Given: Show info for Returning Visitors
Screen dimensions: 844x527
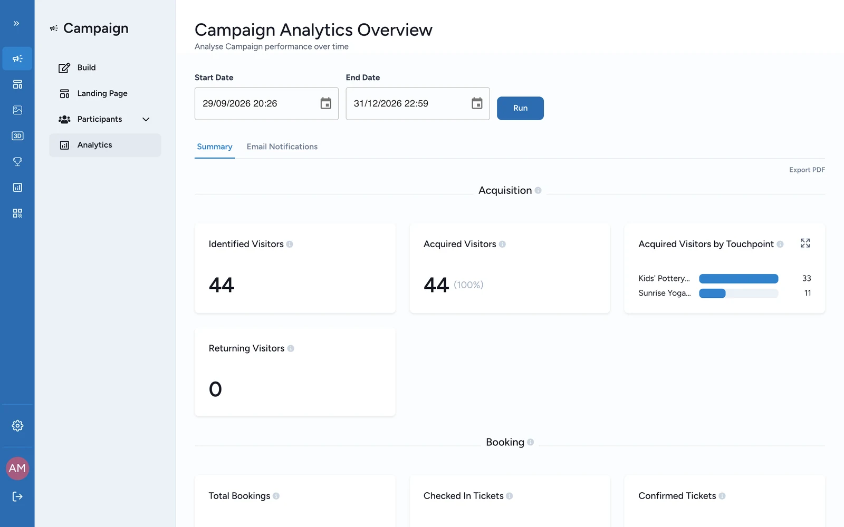Looking at the screenshot, I should [x=291, y=348].
